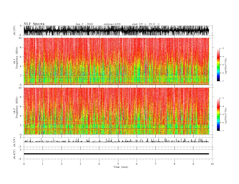Click the "-6" label on lower colorbar

tap(222, 123)
